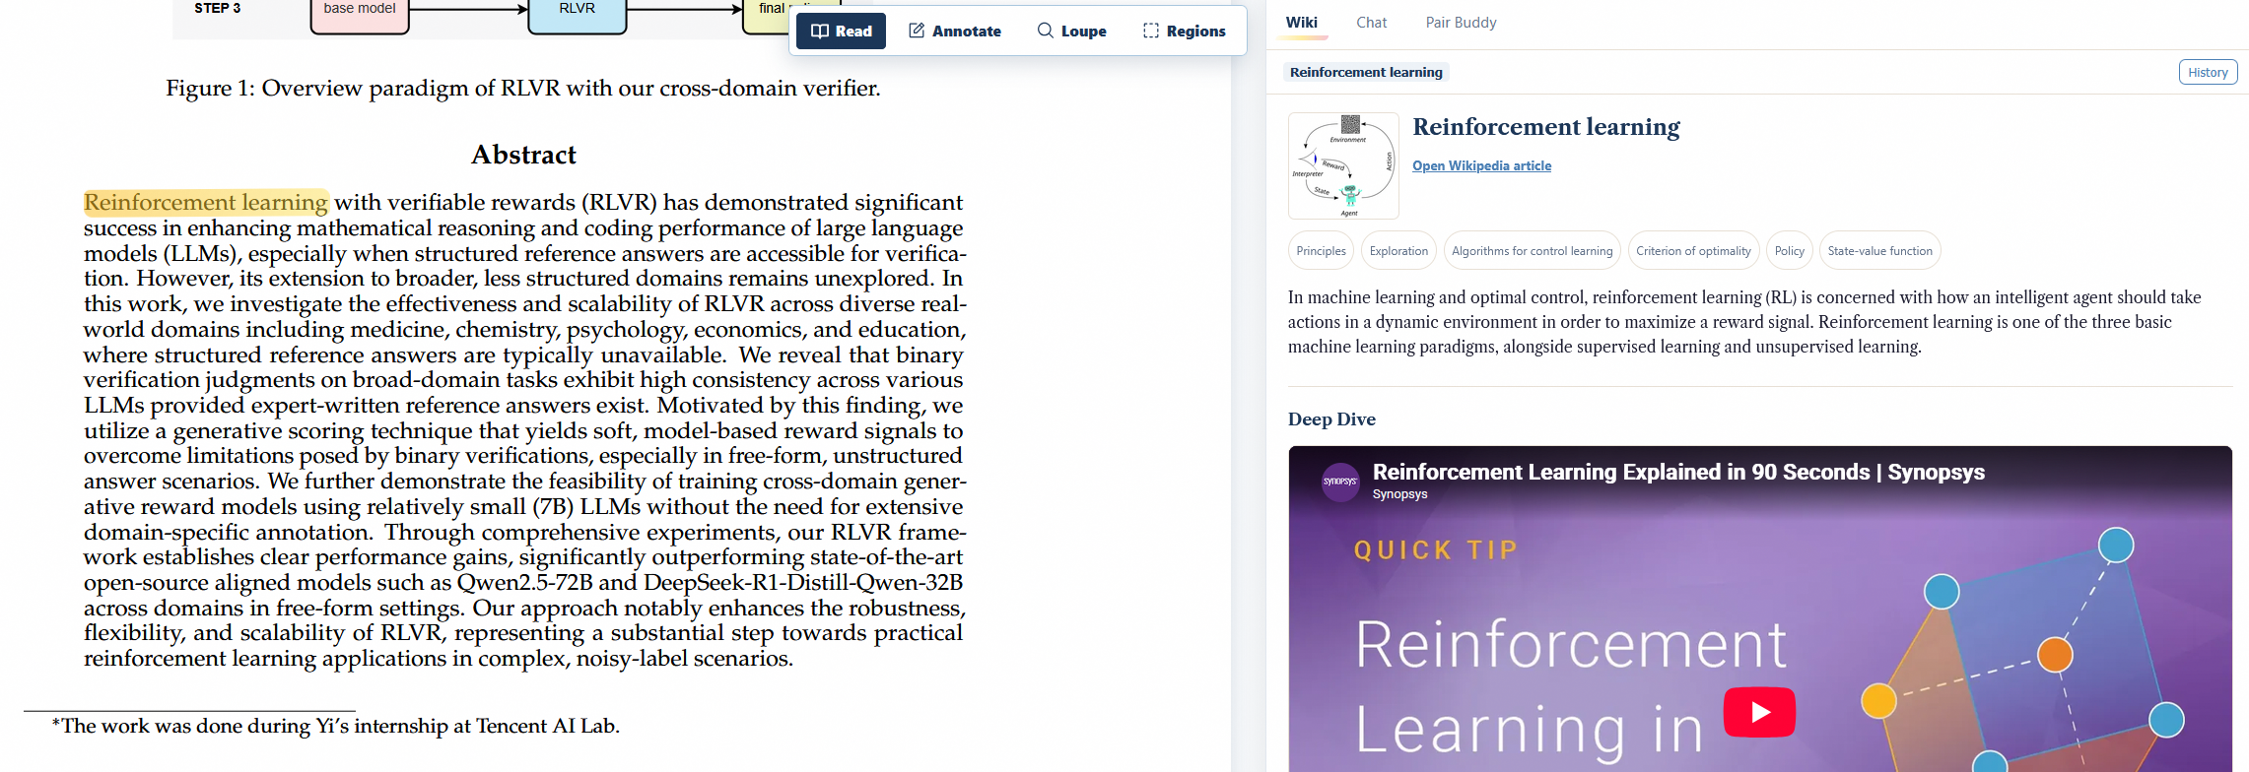
Task: Select the Exploration topic chip
Action: pyautogui.click(x=1398, y=251)
